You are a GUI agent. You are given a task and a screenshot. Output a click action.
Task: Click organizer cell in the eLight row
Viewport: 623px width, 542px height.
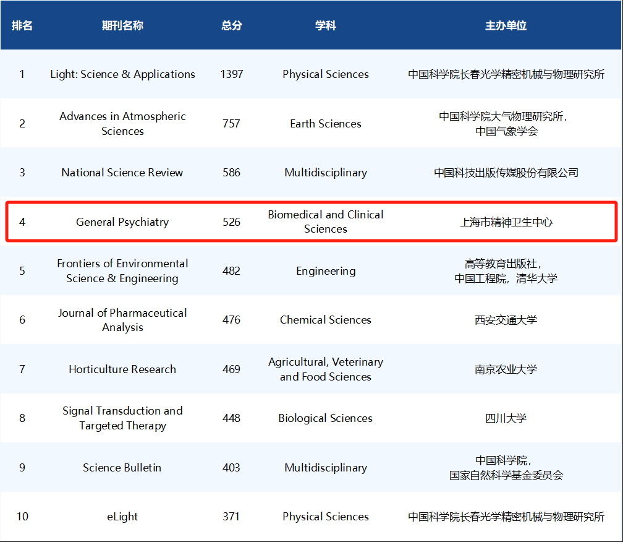point(506,517)
